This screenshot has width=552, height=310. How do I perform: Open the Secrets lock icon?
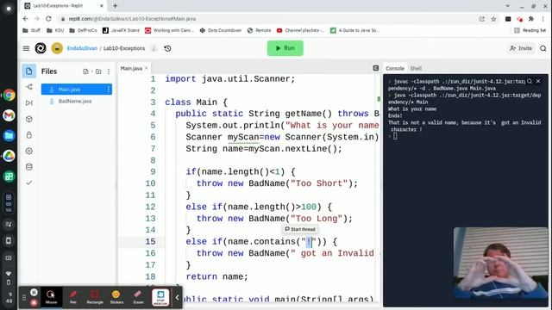click(x=28, y=134)
